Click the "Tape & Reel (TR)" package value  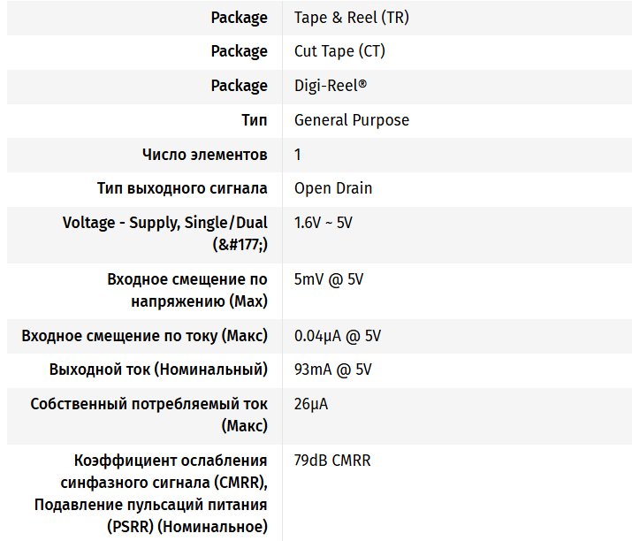click(x=351, y=18)
